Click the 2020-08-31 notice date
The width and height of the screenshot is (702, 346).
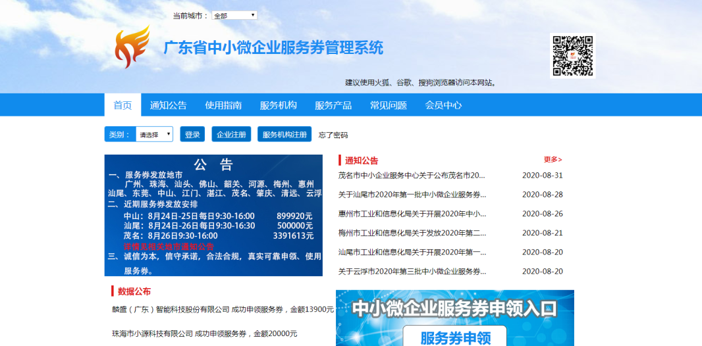(543, 175)
